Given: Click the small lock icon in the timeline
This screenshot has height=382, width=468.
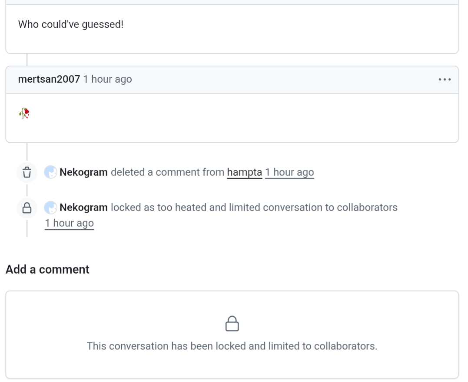Looking at the screenshot, I should pyautogui.click(x=27, y=208).
